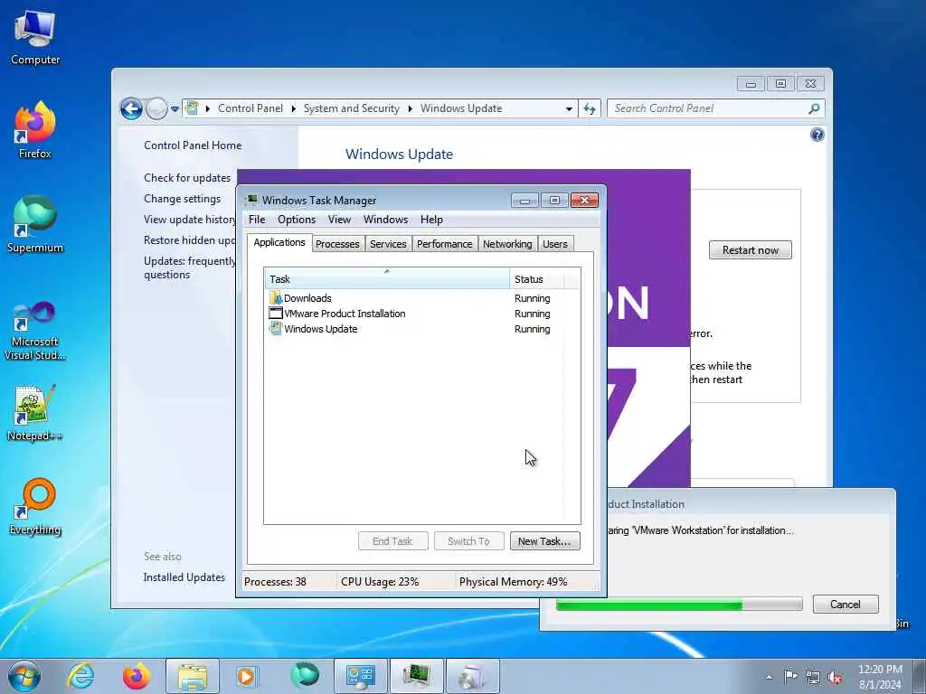Click the New Task... button
926x694 pixels.
click(544, 541)
